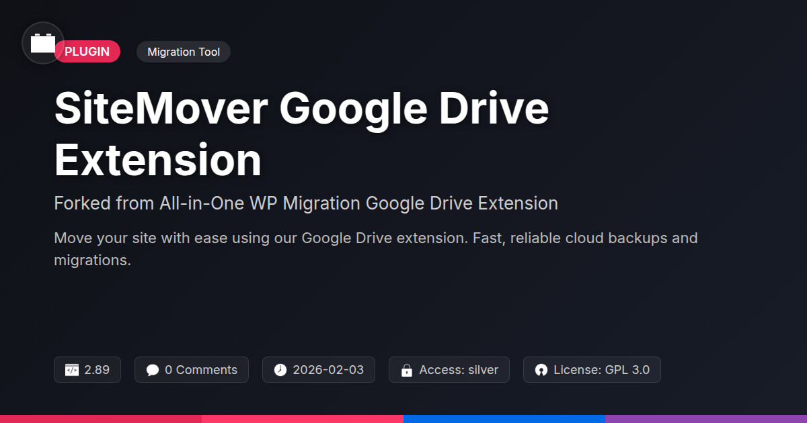Click the 'Access: silver' label
This screenshot has width=807, height=423.
(459, 370)
